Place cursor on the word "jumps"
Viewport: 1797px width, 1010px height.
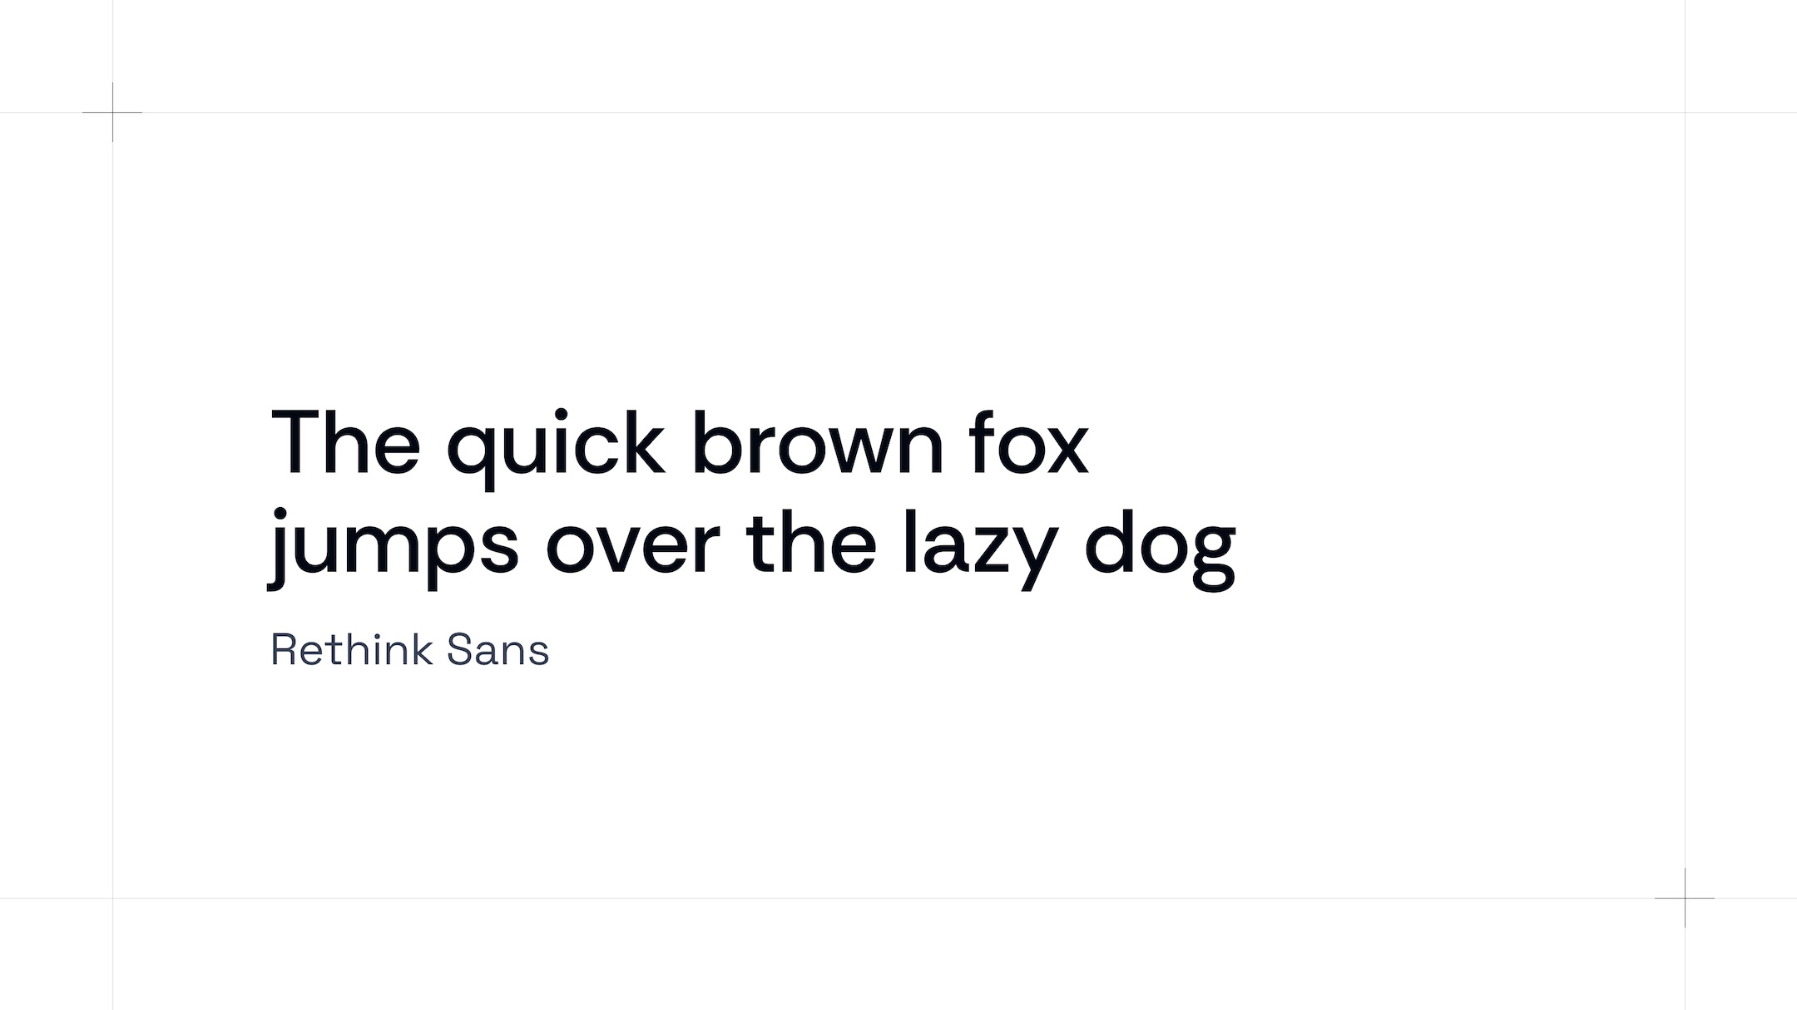pos(393,544)
